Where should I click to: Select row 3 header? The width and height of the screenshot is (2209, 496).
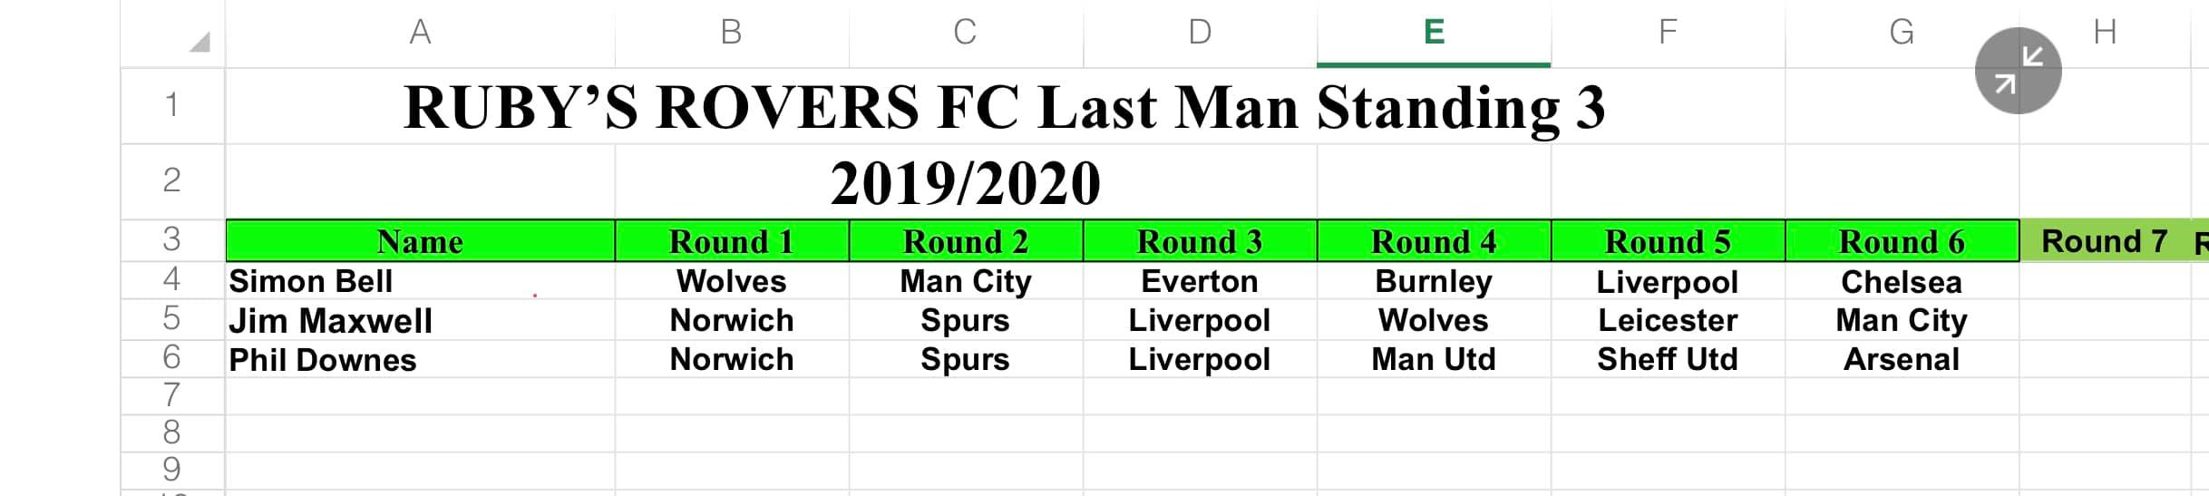point(172,239)
